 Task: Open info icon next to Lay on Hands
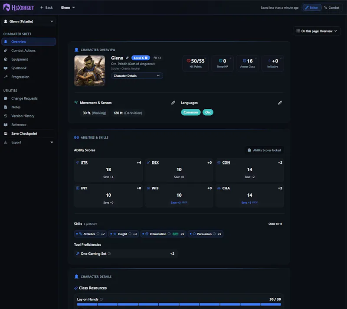[x=101, y=299]
